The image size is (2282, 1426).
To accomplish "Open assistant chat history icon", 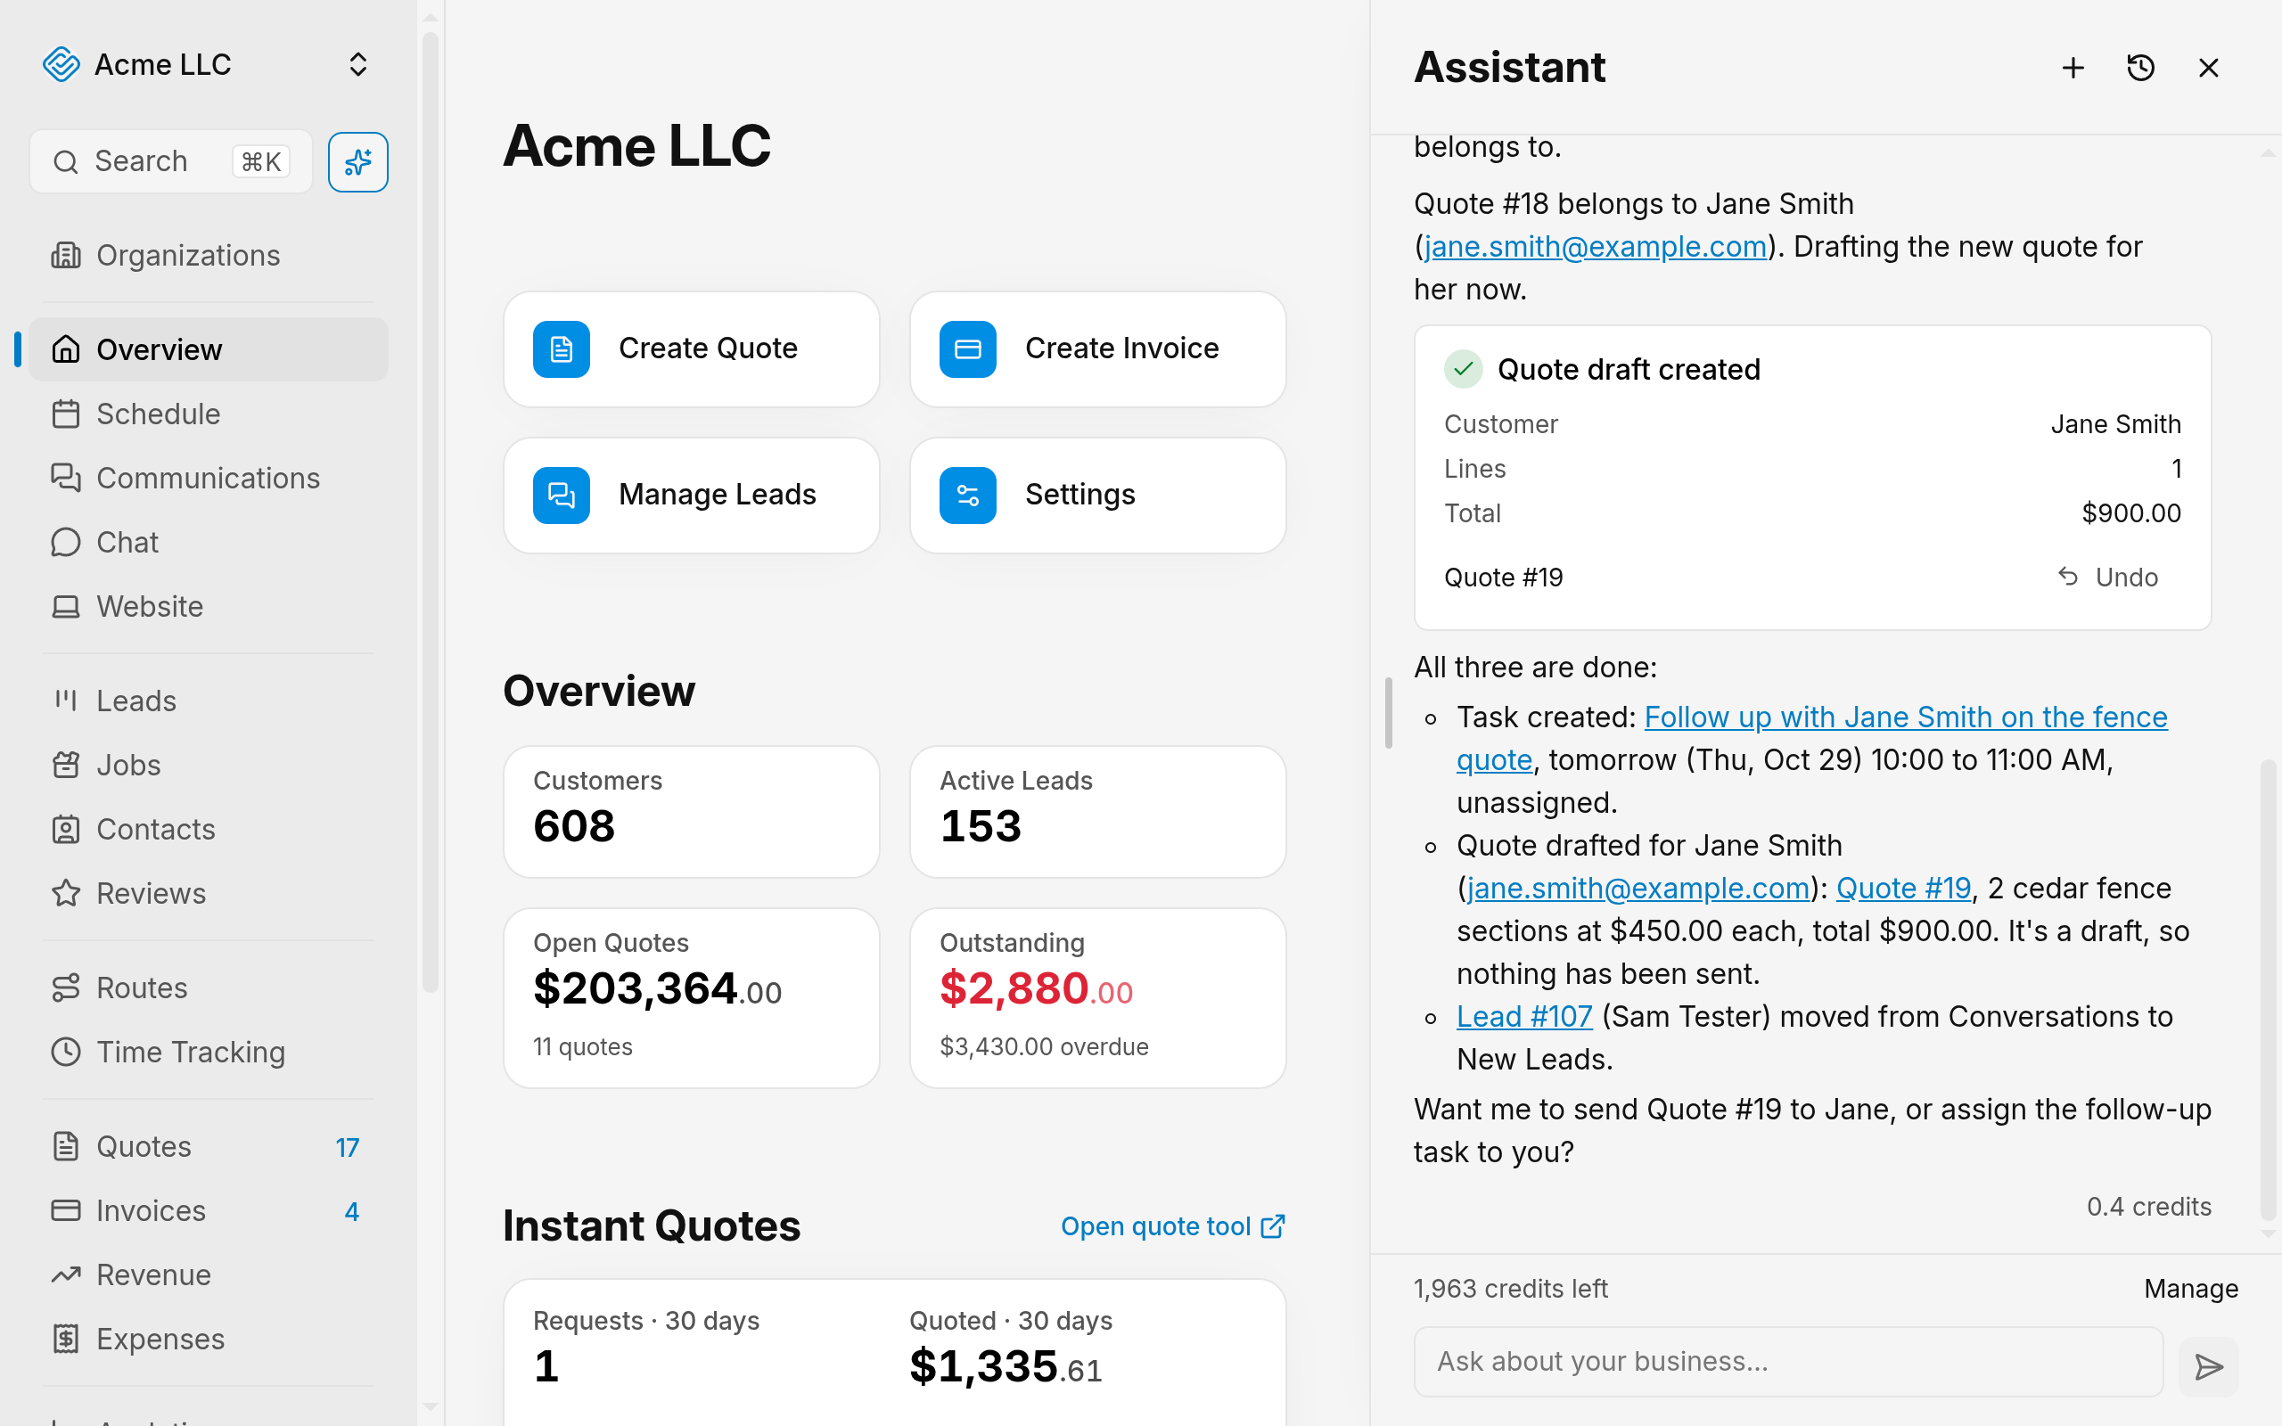I will (2140, 68).
